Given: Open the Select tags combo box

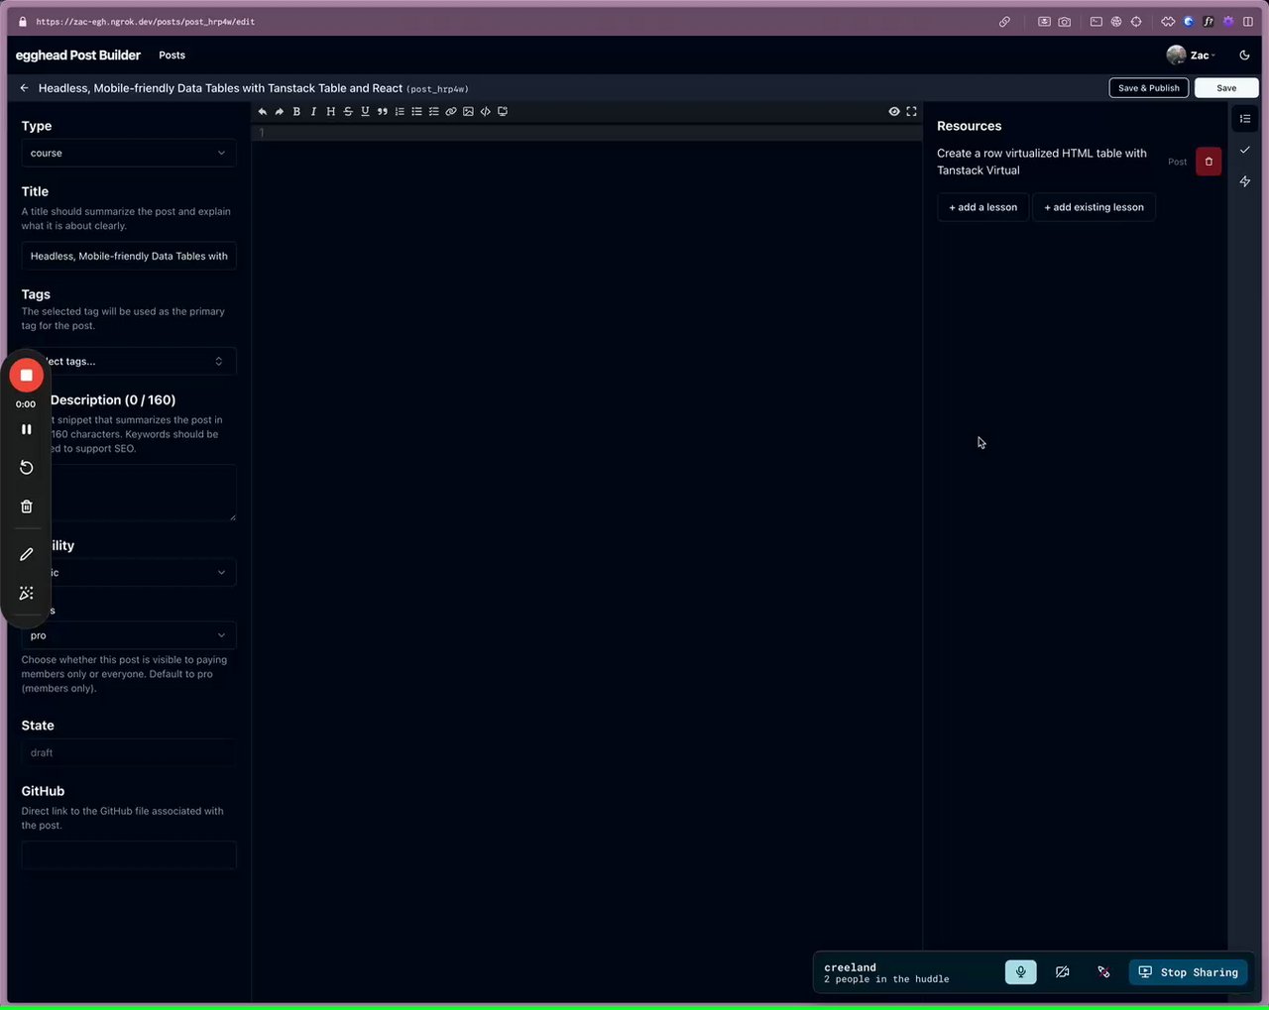Looking at the screenshot, I should click(x=129, y=361).
